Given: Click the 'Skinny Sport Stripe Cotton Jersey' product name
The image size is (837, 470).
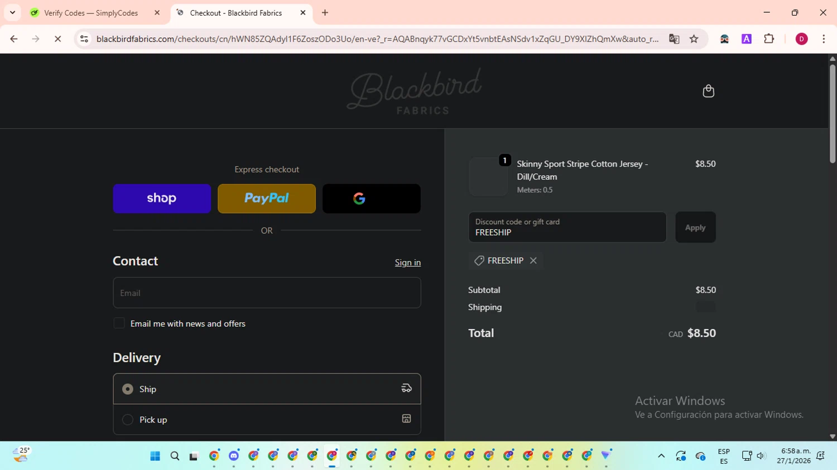Looking at the screenshot, I should pyautogui.click(x=583, y=170).
